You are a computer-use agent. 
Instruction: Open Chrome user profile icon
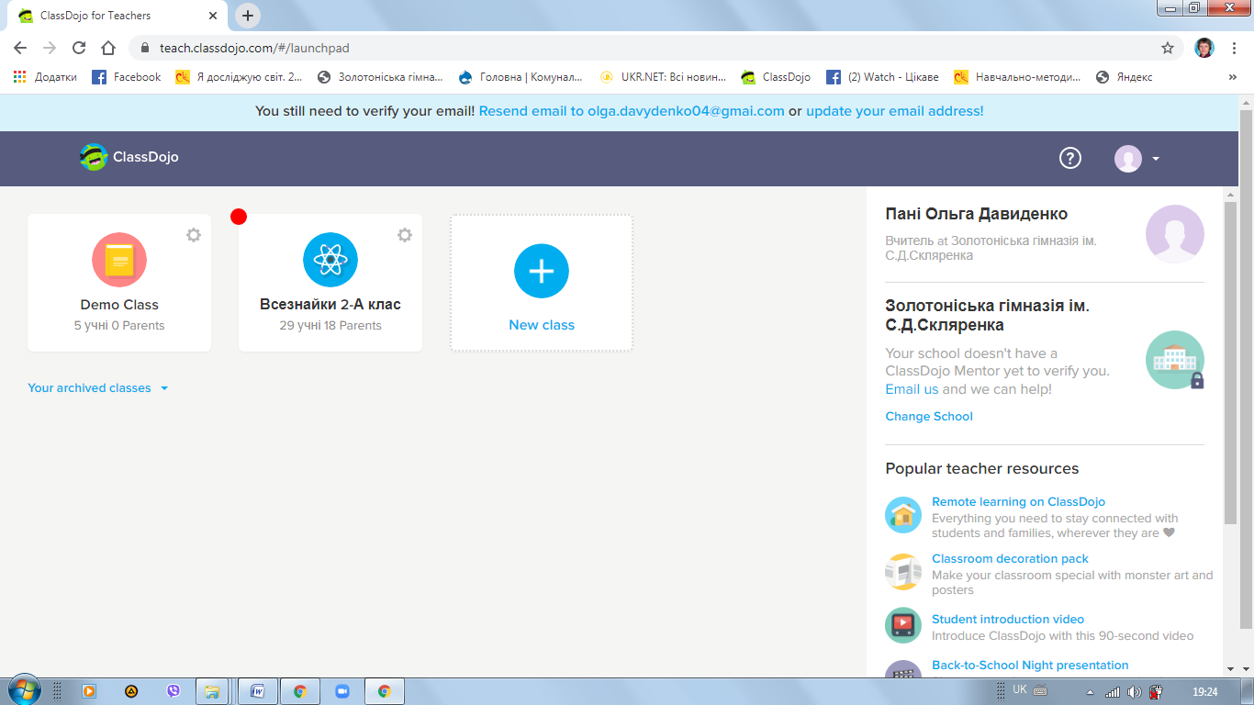tap(1204, 48)
